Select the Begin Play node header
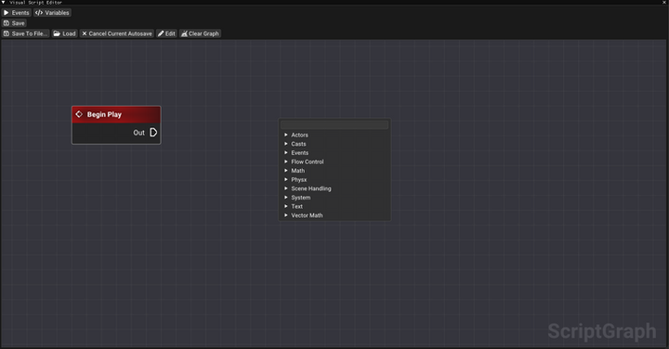The image size is (669, 349). [116, 114]
